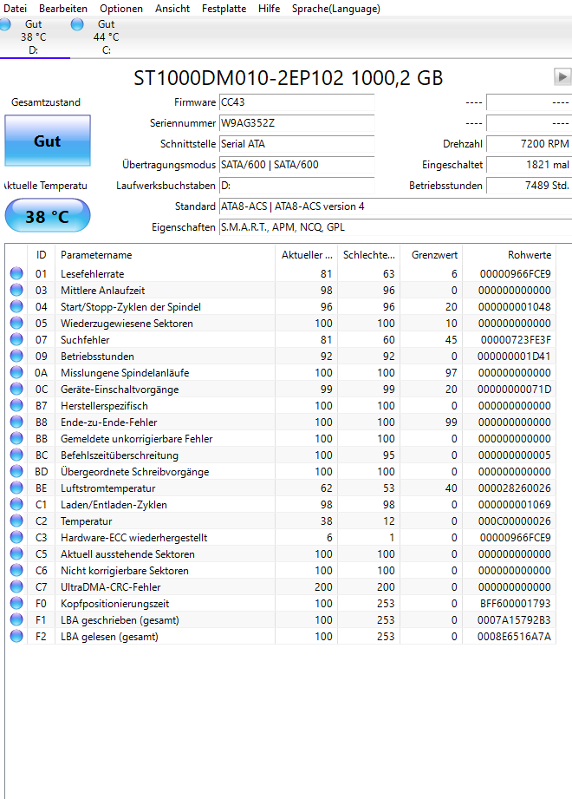
Task: Click the Drehzahl field 7200 RPM
Action: (x=530, y=144)
